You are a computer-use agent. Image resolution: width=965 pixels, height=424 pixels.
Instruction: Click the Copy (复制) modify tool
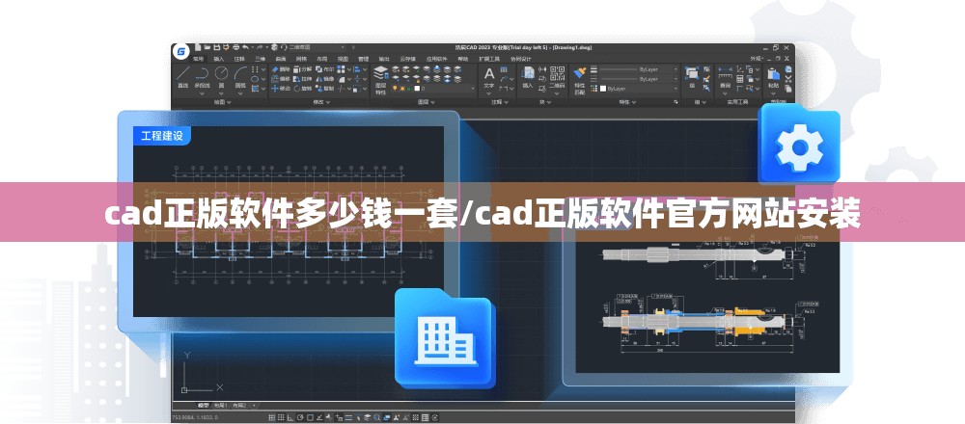point(326,88)
